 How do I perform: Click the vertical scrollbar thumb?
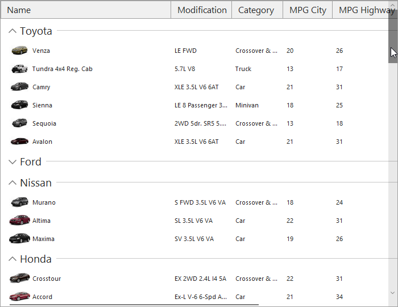point(393,37)
